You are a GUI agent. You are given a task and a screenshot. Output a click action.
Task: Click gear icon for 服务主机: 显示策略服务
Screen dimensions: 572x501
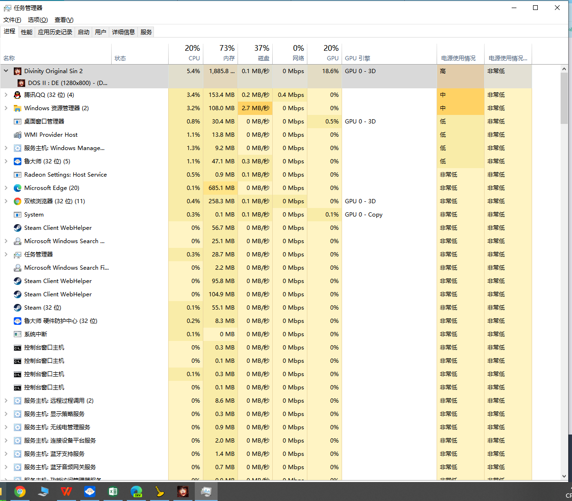click(18, 414)
